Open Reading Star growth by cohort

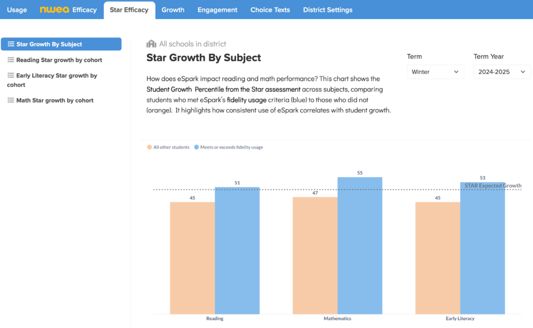coord(59,60)
